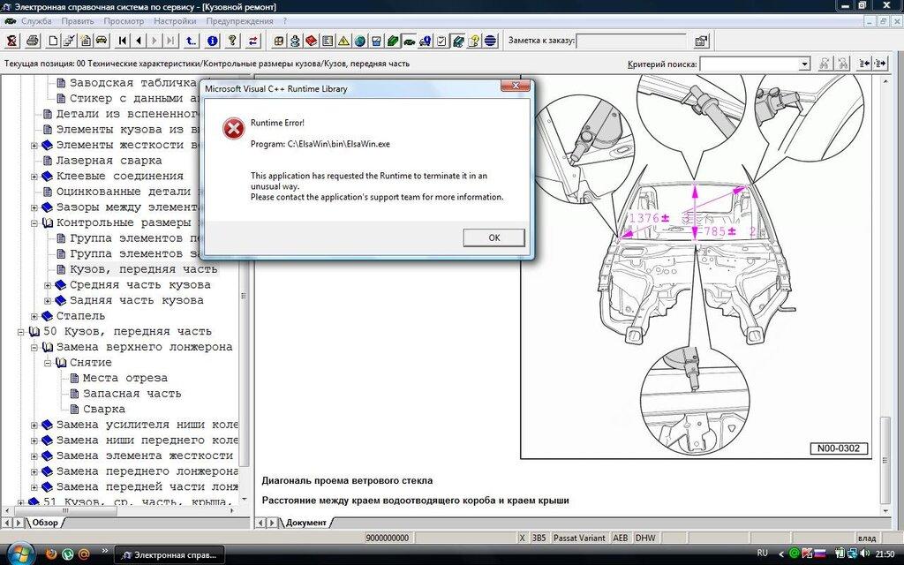Select the Обзор tab
Viewport: 904px width, 565px height.
45,523
